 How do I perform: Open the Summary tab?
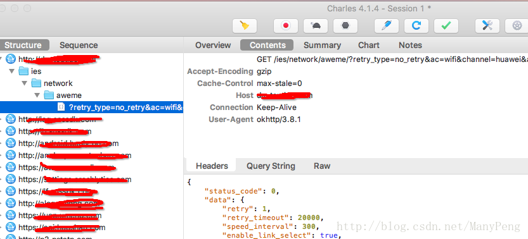[322, 45]
